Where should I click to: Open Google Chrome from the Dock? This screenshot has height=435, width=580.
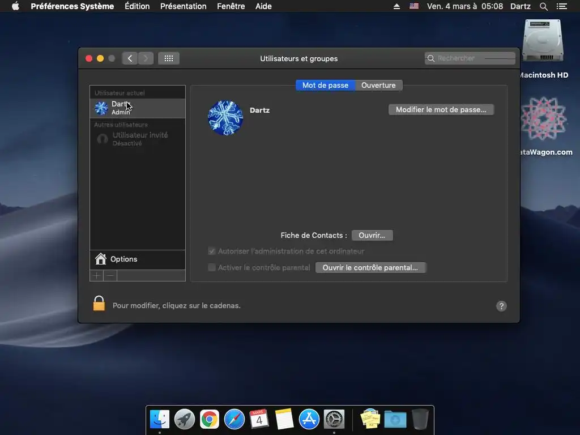pyautogui.click(x=210, y=419)
